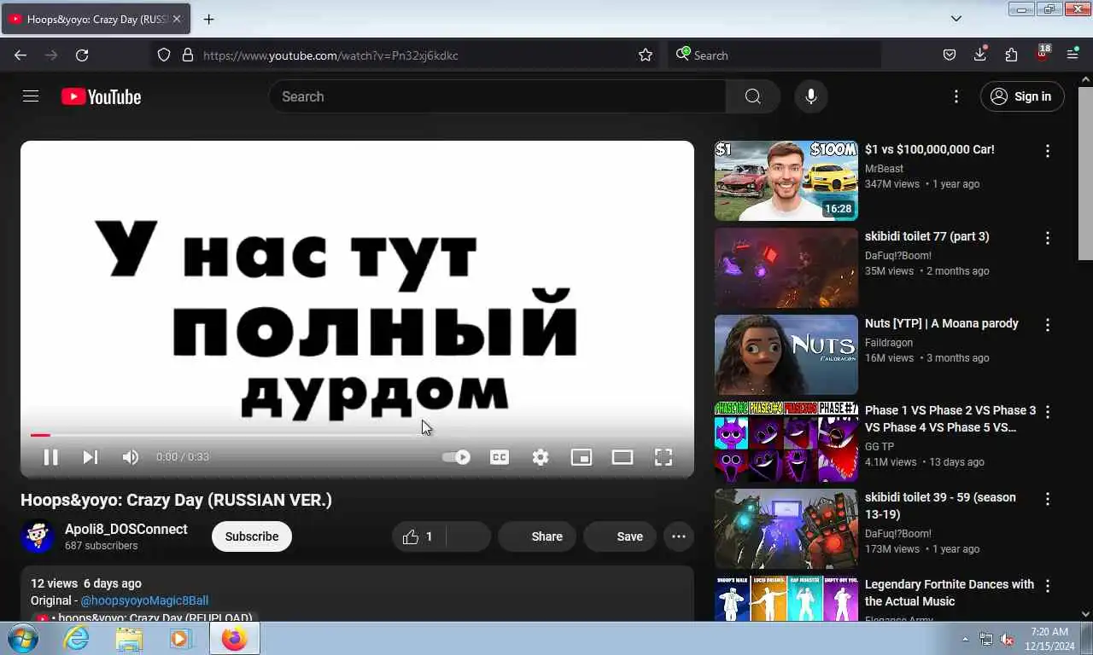Image resolution: width=1093 pixels, height=655 pixels.
Task: Click the Firefox URL address bar
Action: (415, 55)
